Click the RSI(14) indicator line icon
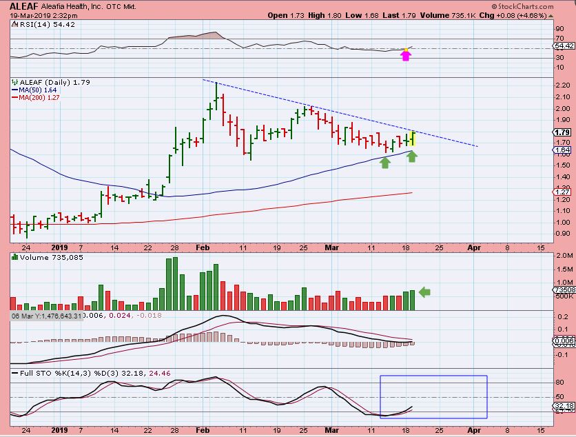The width and height of the screenshot is (576, 437). pyautogui.click(x=14, y=24)
